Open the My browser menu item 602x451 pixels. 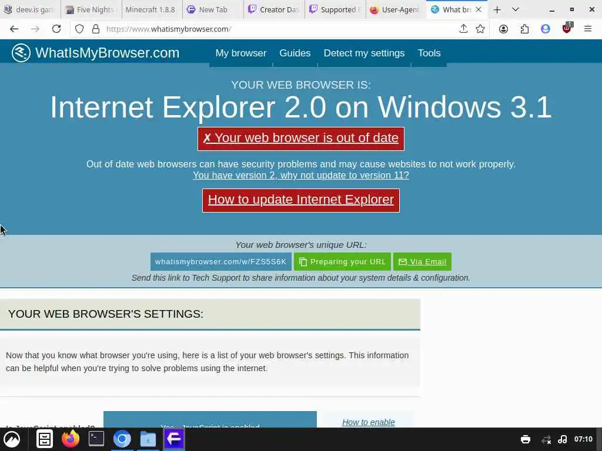pyautogui.click(x=240, y=53)
